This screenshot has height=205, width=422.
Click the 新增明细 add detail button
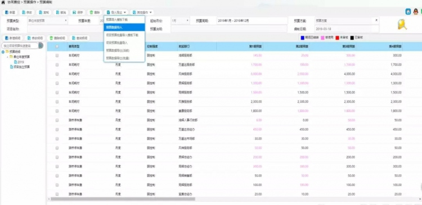pos(12,38)
